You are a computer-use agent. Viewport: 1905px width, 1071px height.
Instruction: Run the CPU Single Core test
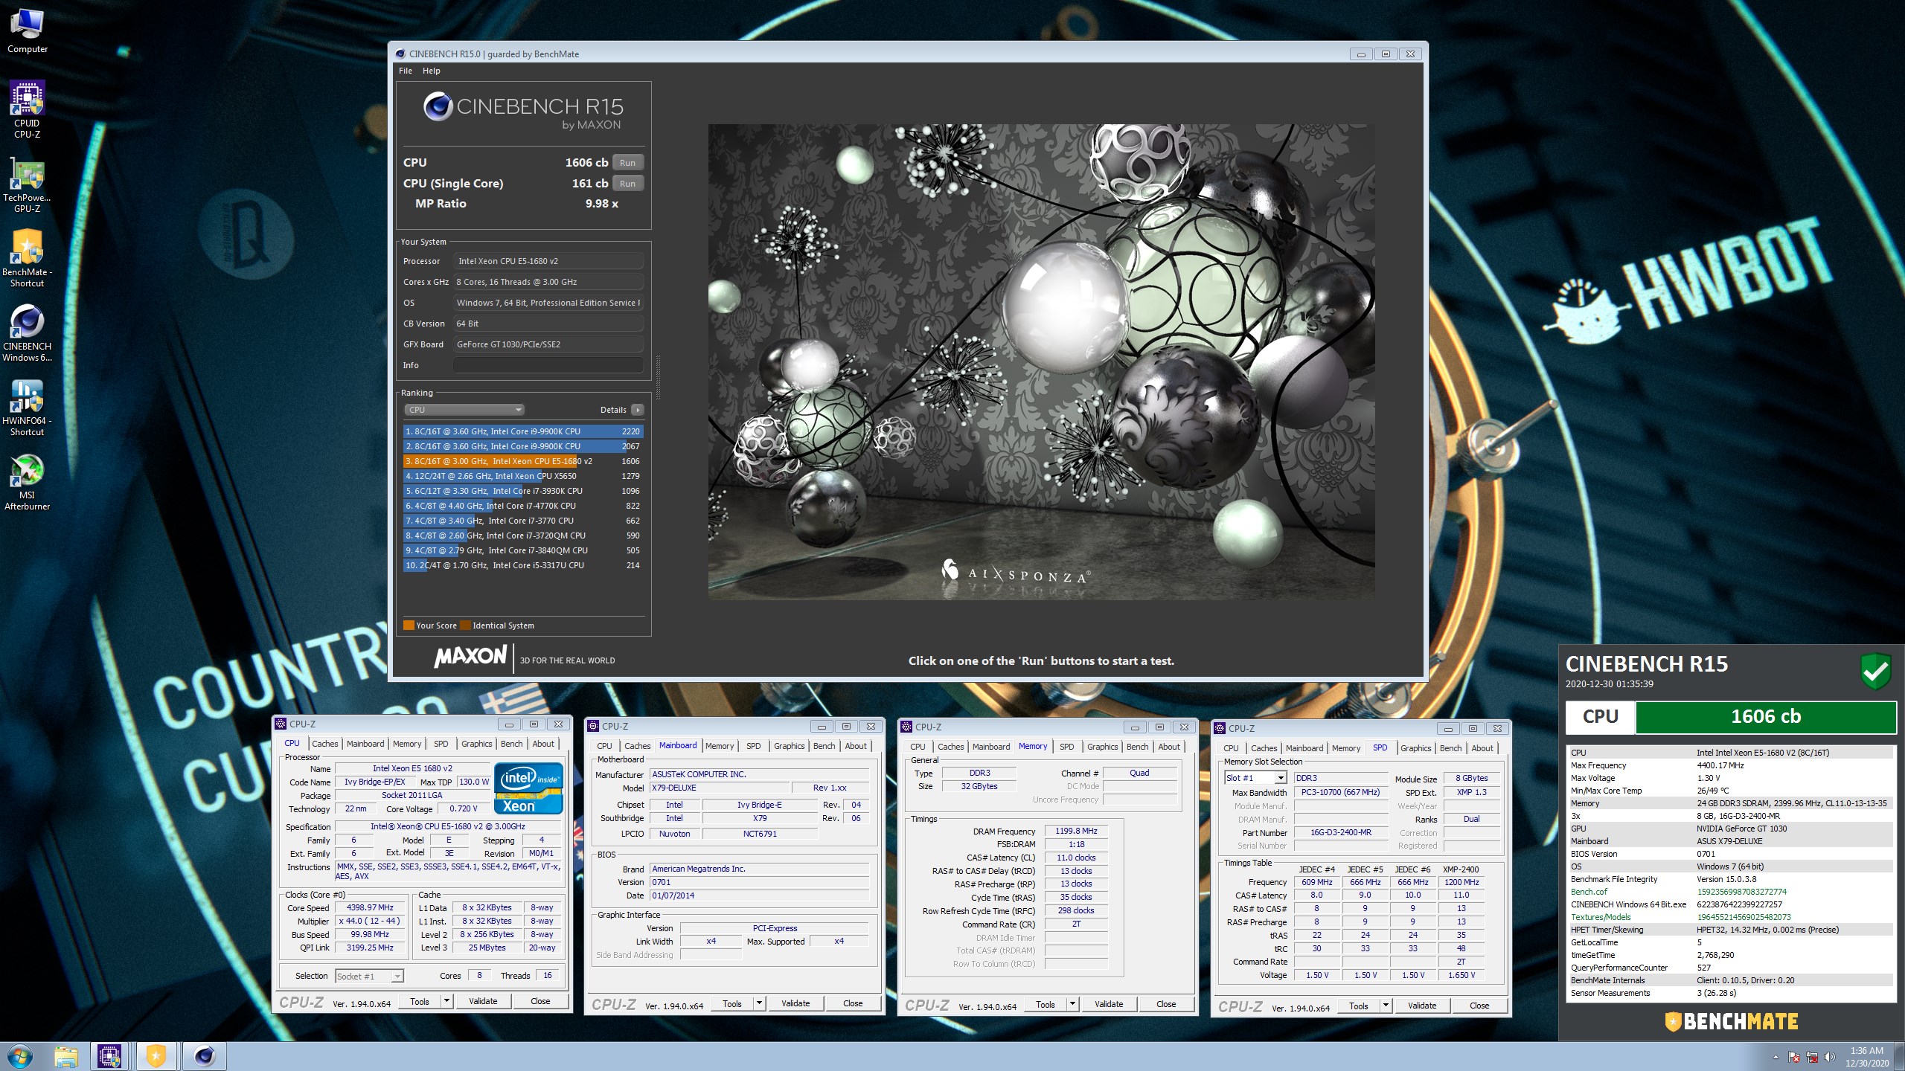pos(628,184)
